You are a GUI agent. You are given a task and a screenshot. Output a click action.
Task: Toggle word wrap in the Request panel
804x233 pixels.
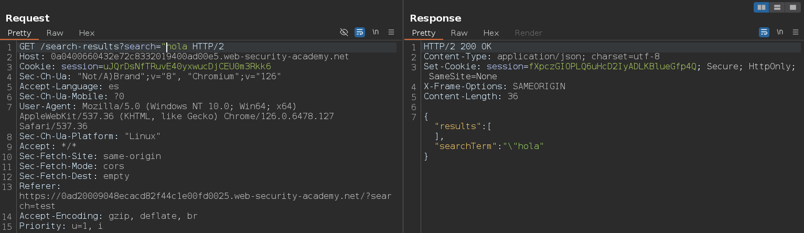coord(360,32)
